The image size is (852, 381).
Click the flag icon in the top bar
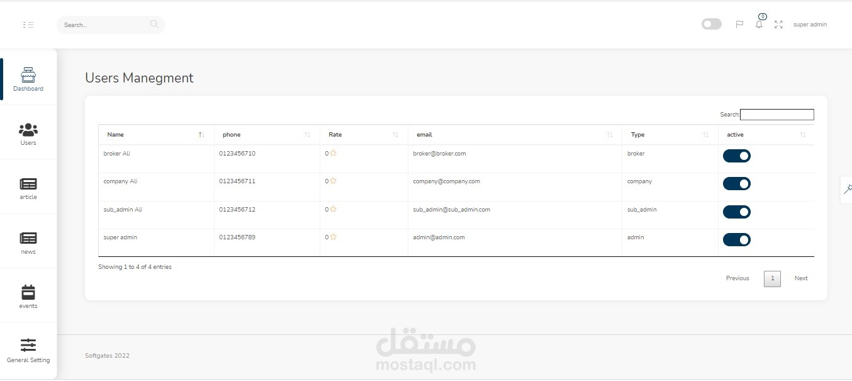point(739,23)
